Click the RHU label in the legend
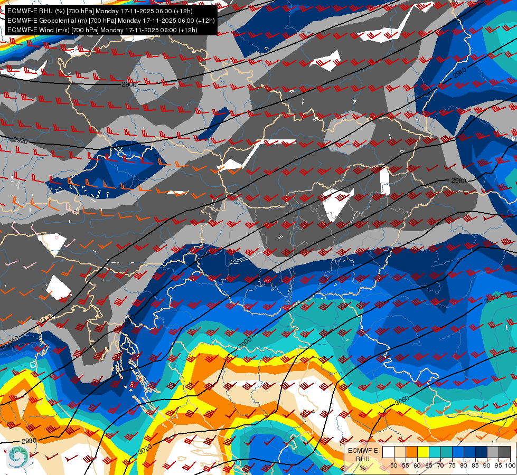The width and height of the screenshot is (517, 475). [363, 459]
